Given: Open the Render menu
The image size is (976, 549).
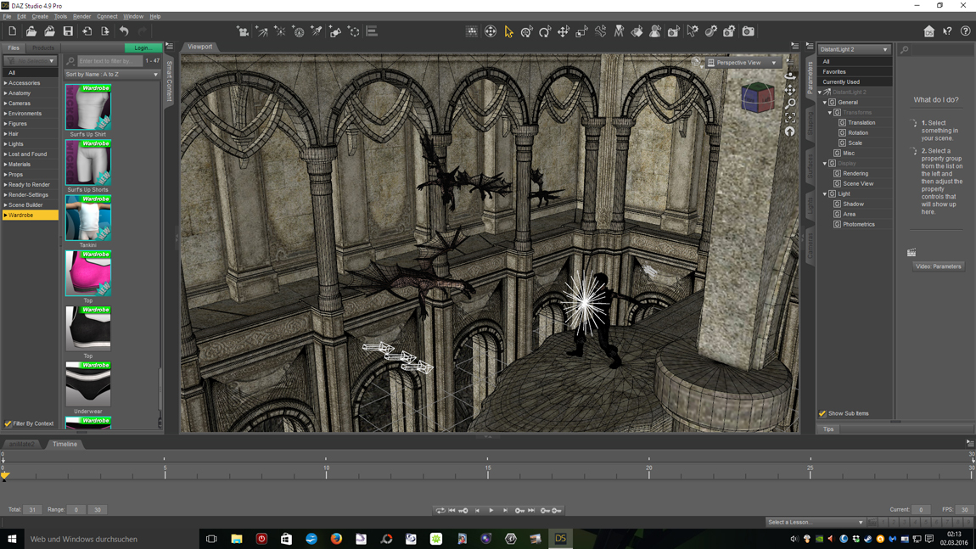Looking at the screenshot, I should pos(81,16).
